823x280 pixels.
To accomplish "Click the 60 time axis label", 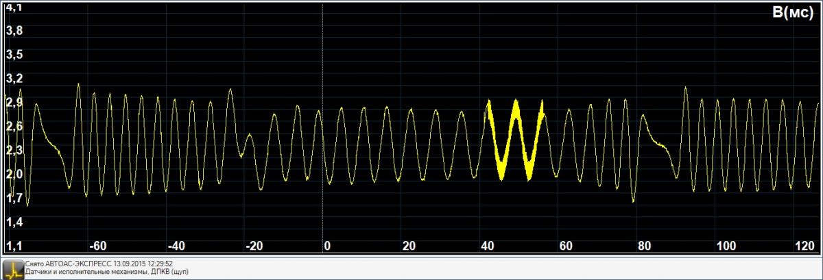I will click(x=566, y=246).
